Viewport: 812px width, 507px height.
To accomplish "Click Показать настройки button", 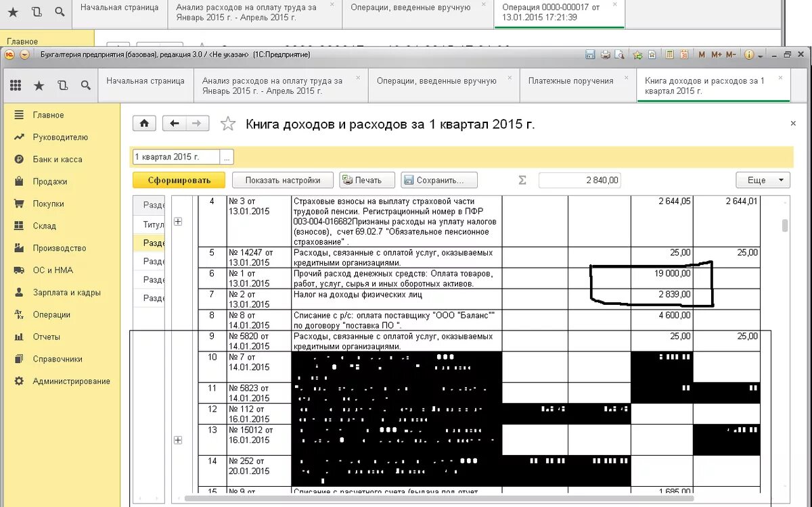I will (283, 180).
